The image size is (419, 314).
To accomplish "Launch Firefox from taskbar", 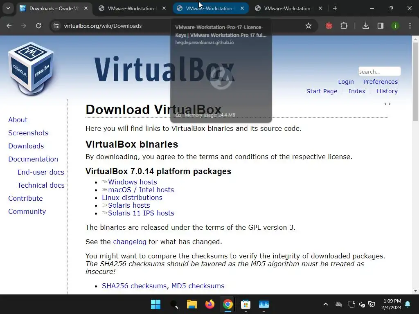I will pos(210,304).
